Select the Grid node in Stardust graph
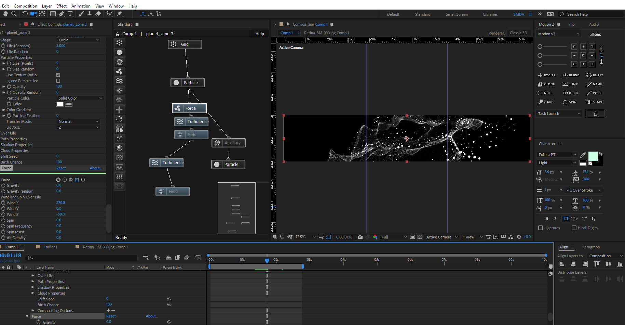625x325 pixels. [185, 44]
